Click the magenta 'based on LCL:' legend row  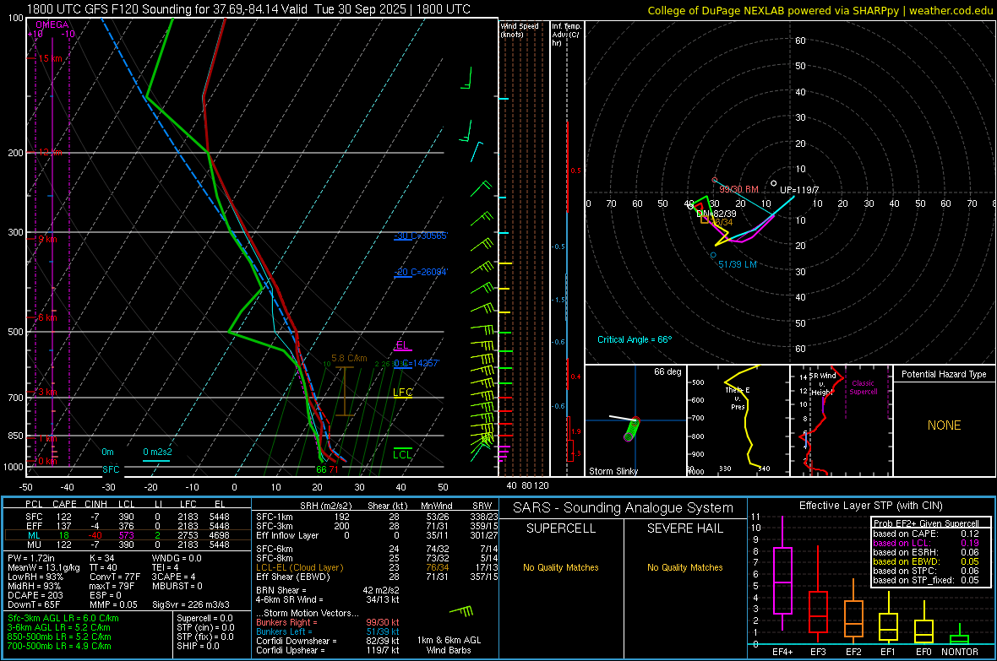[x=926, y=543]
